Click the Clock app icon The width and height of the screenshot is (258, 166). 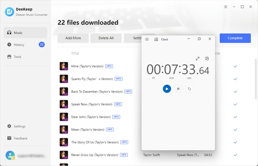tap(156, 39)
